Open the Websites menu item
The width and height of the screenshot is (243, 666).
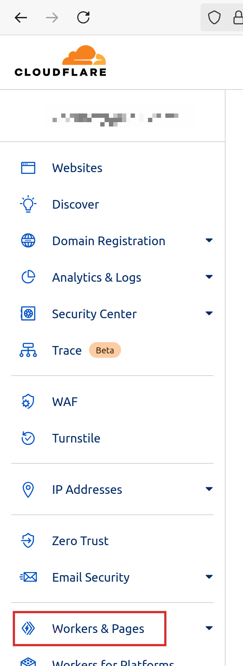point(77,168)
